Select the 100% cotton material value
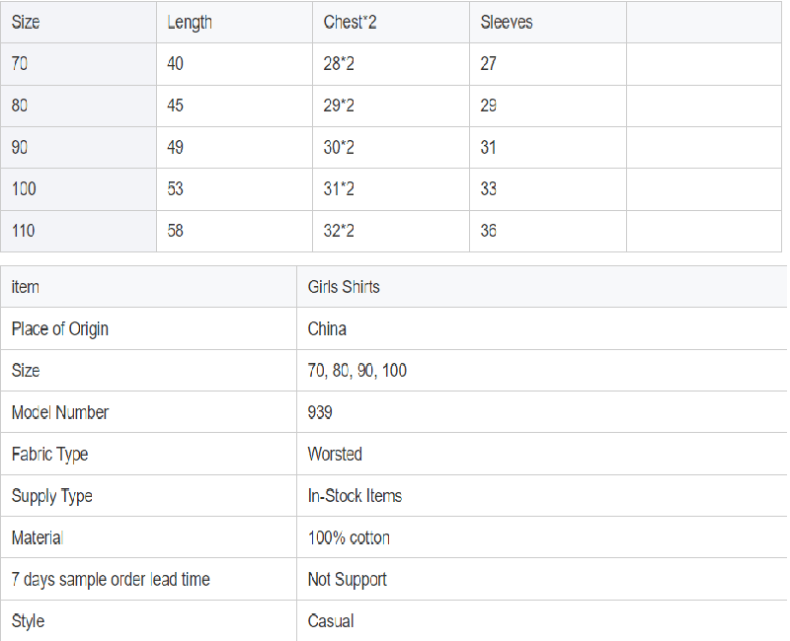This screenshot has width=790, height=641. coord(349,537)
